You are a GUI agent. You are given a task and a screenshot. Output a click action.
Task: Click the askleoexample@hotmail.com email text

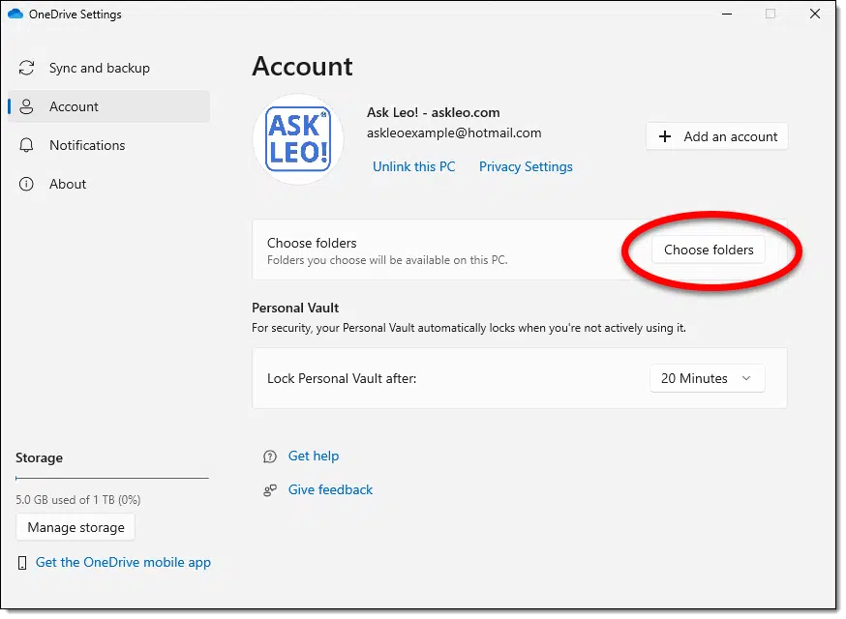coord(454,133)
